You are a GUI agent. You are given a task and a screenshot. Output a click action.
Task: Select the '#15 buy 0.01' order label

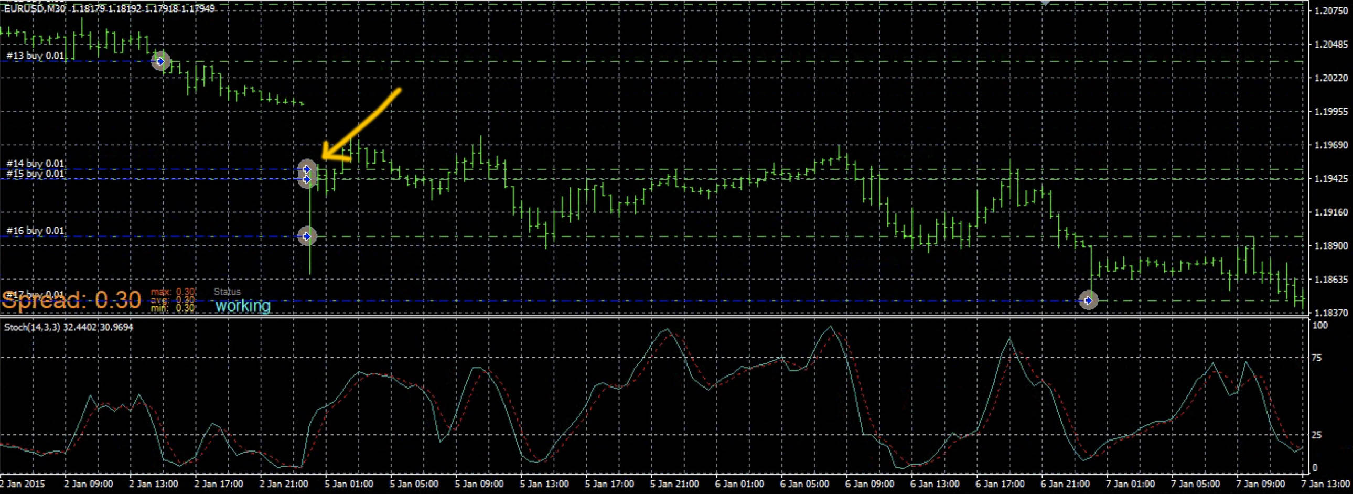(35, 174)
